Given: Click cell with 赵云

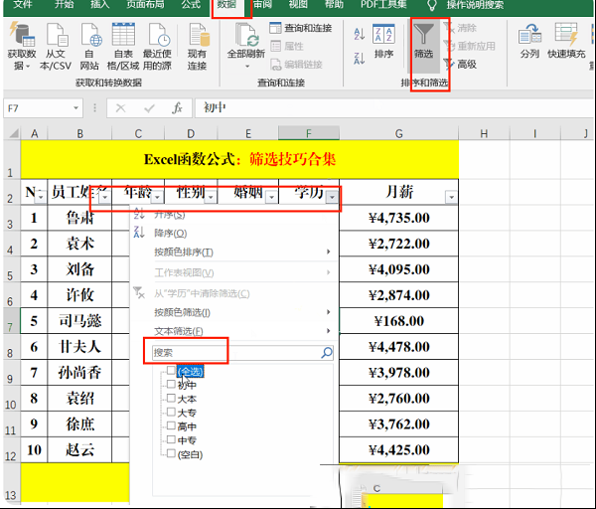Looking at the screenshot, I should [x=79, y=449].
